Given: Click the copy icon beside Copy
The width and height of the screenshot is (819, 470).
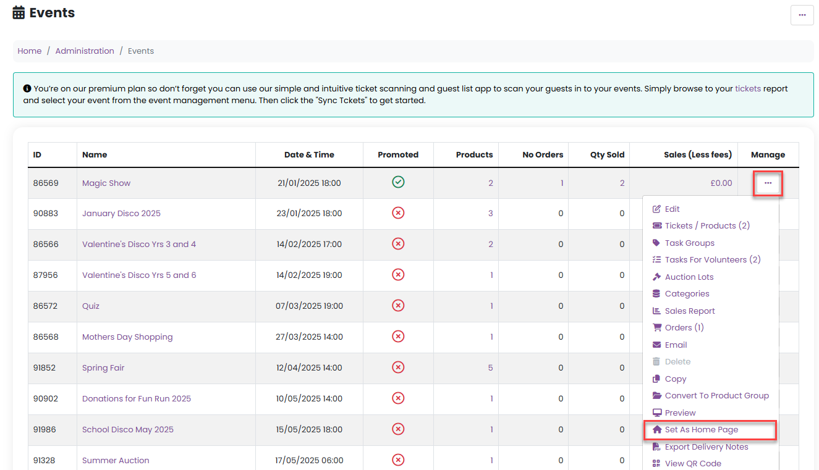Looking at the screenshot, I should [657, 379].
